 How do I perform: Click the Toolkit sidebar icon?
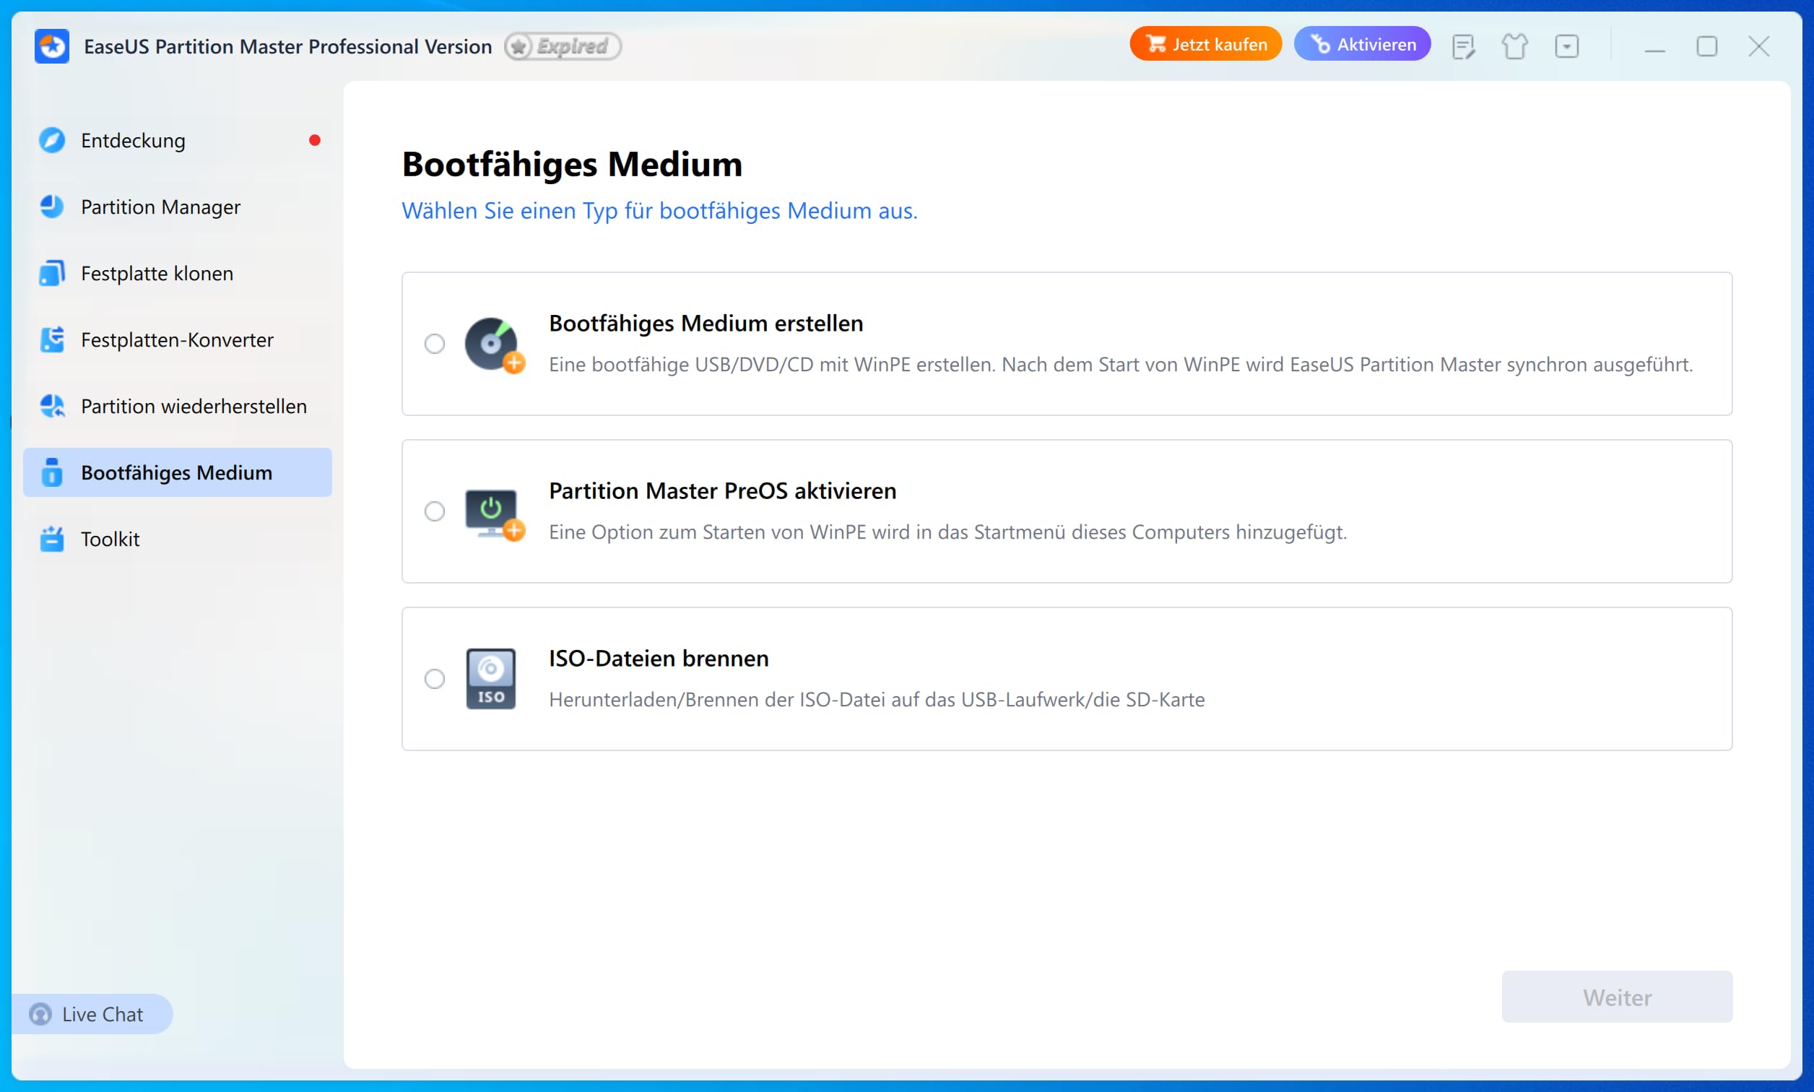click(x=52, y=539)
